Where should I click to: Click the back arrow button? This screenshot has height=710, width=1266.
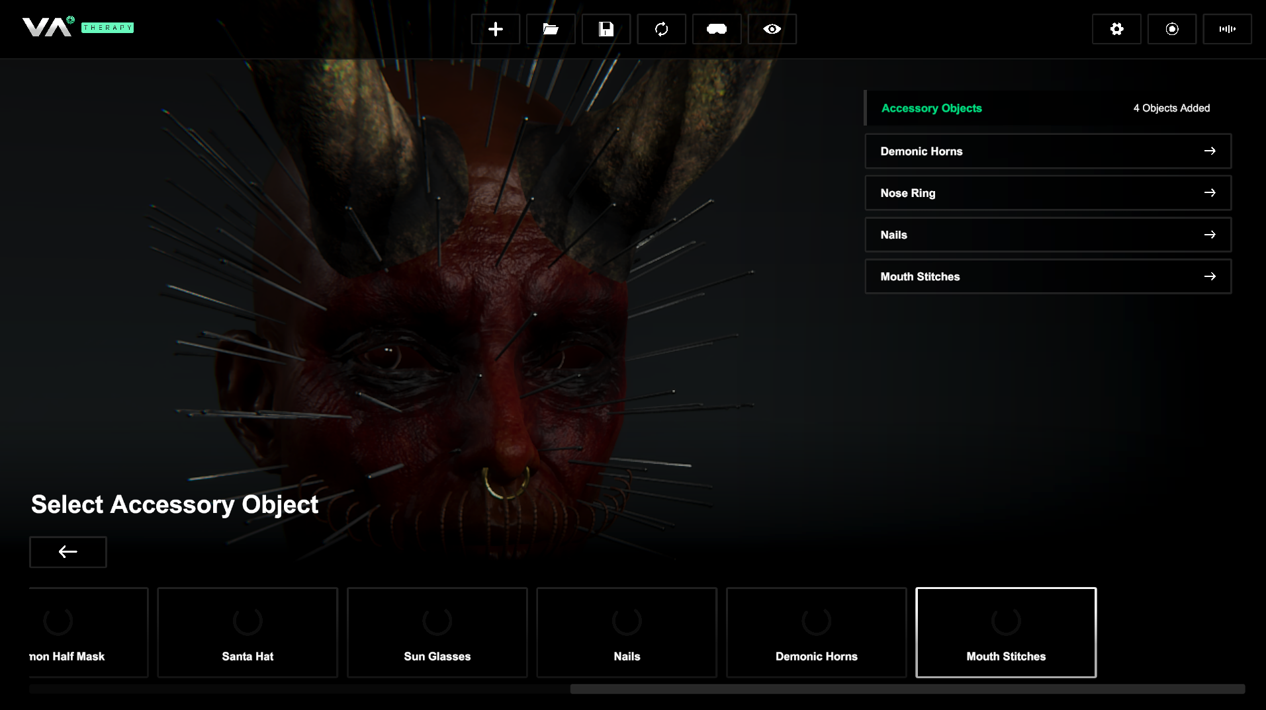(x=68, y=552)
